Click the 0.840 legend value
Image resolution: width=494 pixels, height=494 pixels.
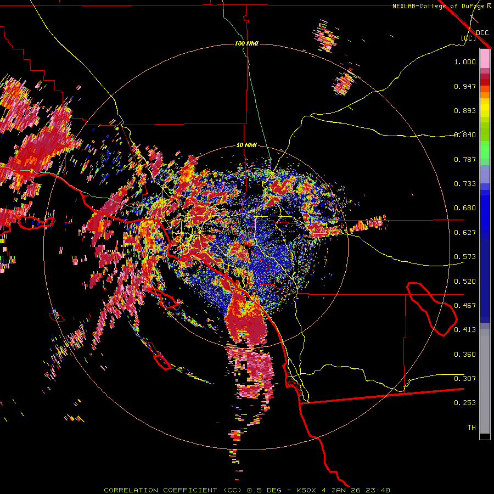tap(465, 135)
